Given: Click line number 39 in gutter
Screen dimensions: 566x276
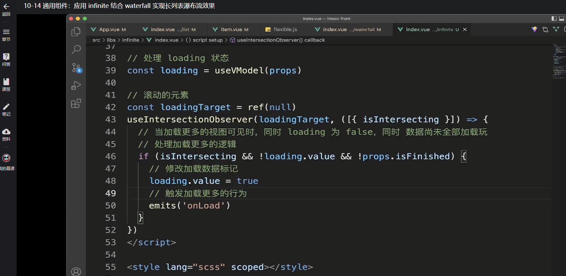Looking at the screenshot, I should click(110, 70).
